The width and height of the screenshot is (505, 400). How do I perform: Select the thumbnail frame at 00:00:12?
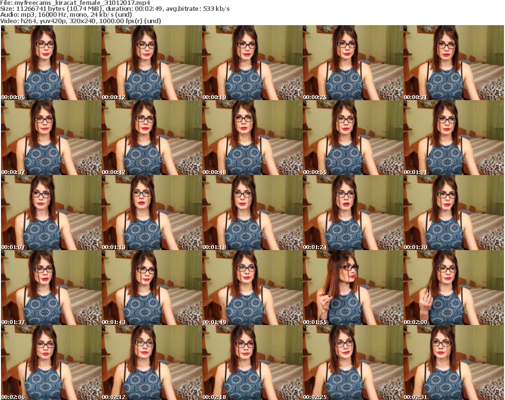152,63
